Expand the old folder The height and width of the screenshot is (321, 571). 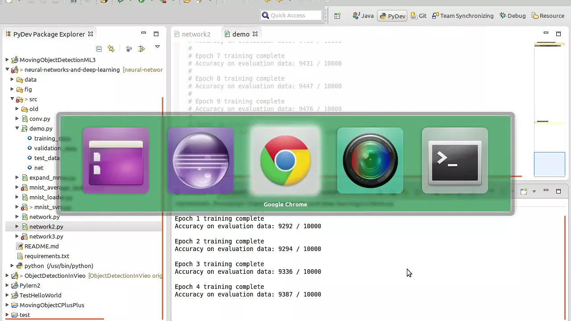pyautogui.click(x=17, y=109)
